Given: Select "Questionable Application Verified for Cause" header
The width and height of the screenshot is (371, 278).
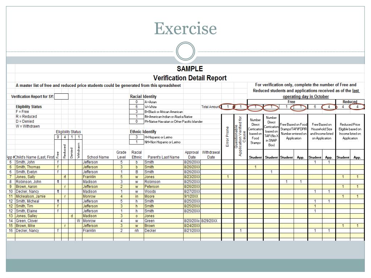Looking at the screenshot, I should pyautogui.click(x=240, y=136).
